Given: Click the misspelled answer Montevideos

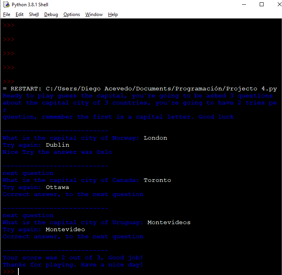Looking at the screenshot, I should tap(169, 223).
